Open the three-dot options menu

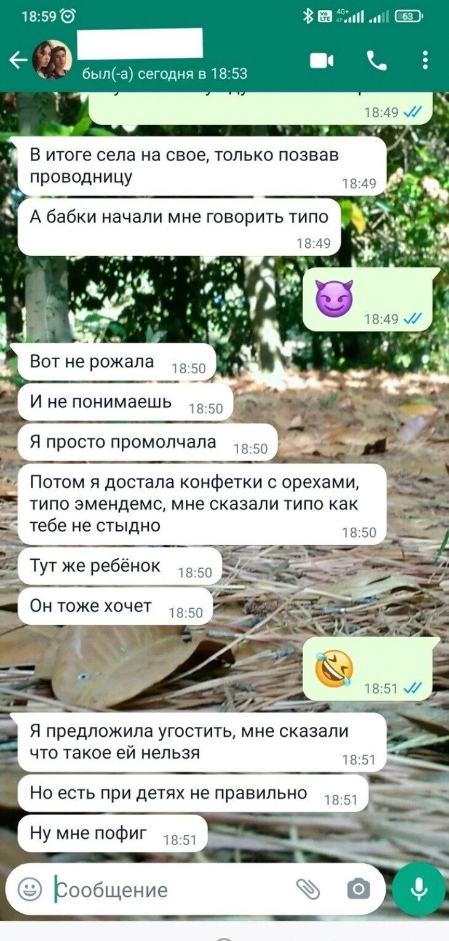425,60
